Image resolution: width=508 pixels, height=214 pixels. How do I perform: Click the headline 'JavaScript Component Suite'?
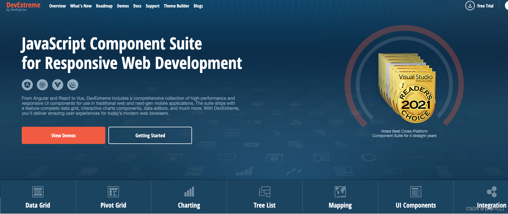(112, 44)
